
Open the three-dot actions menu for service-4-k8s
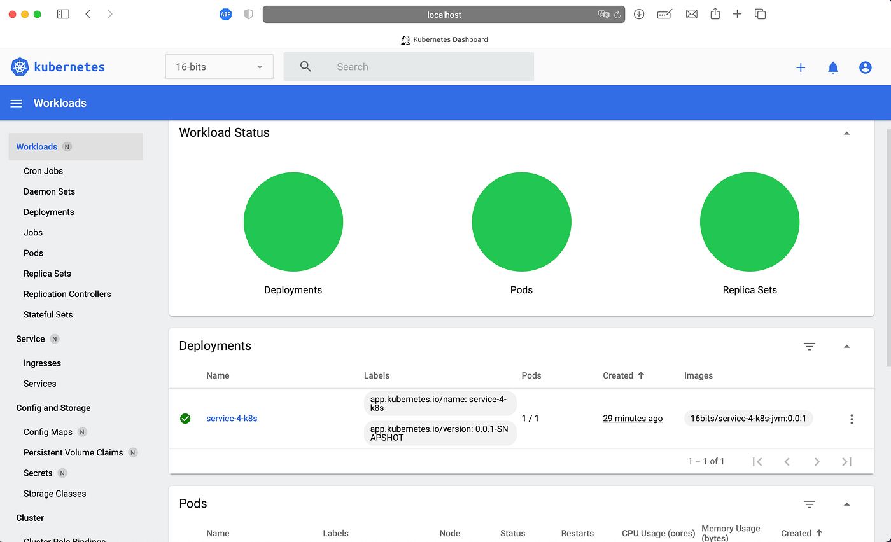pyautogui.click(x=852, y=419)
